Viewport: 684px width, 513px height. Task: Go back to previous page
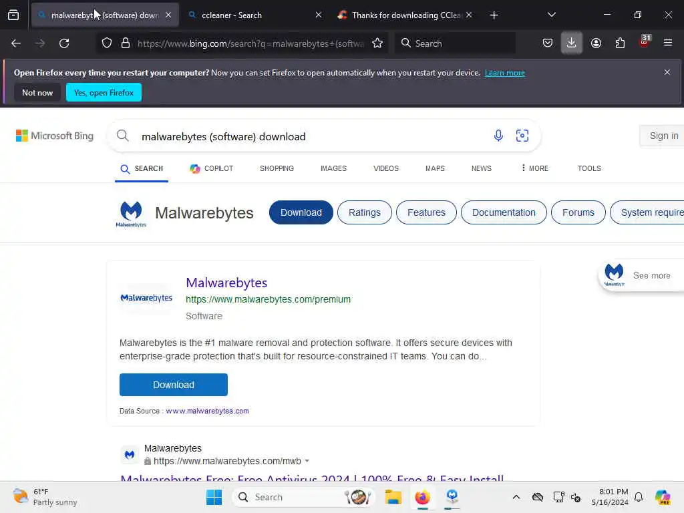click(x=16, y=43)
